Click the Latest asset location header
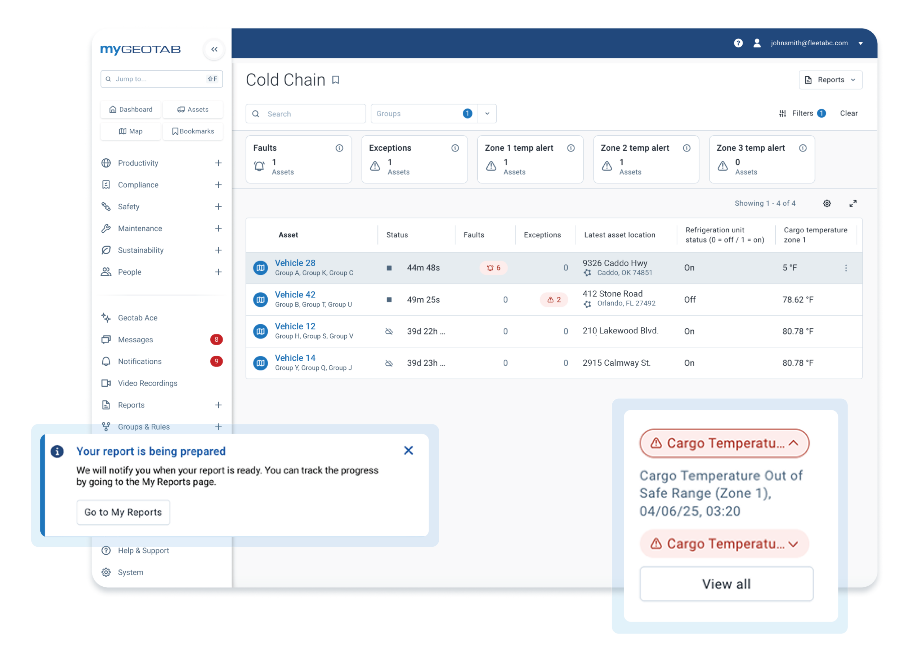 (619, 235)
